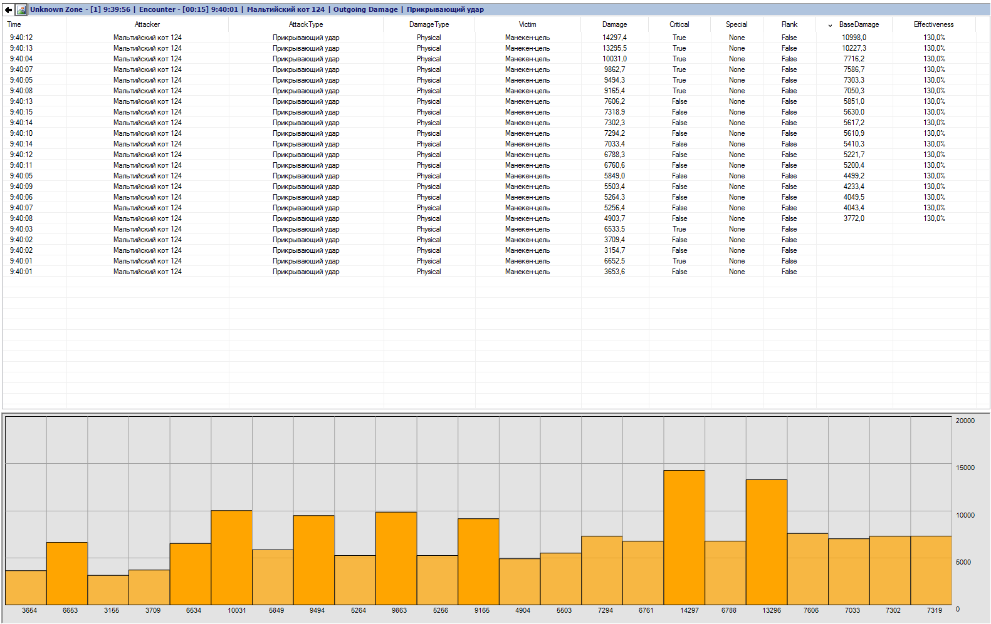Sort by the Effectiveness column header
This screenshot has width=991, height=624.
click(933, 24)
